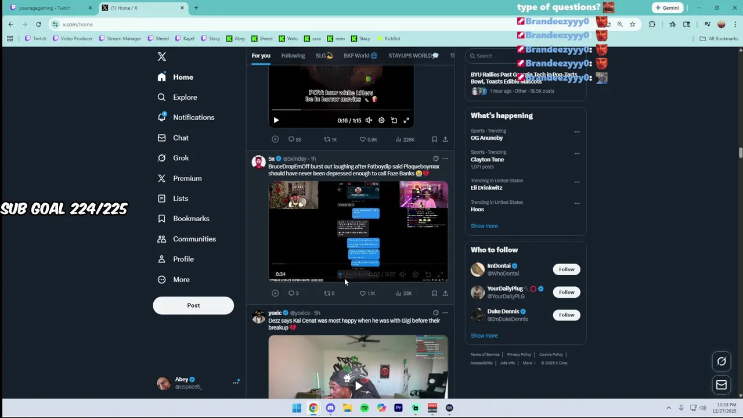Screen dimensions: 743x418
Task: Switch to the BKF World tab
Action: pos(360,56)
